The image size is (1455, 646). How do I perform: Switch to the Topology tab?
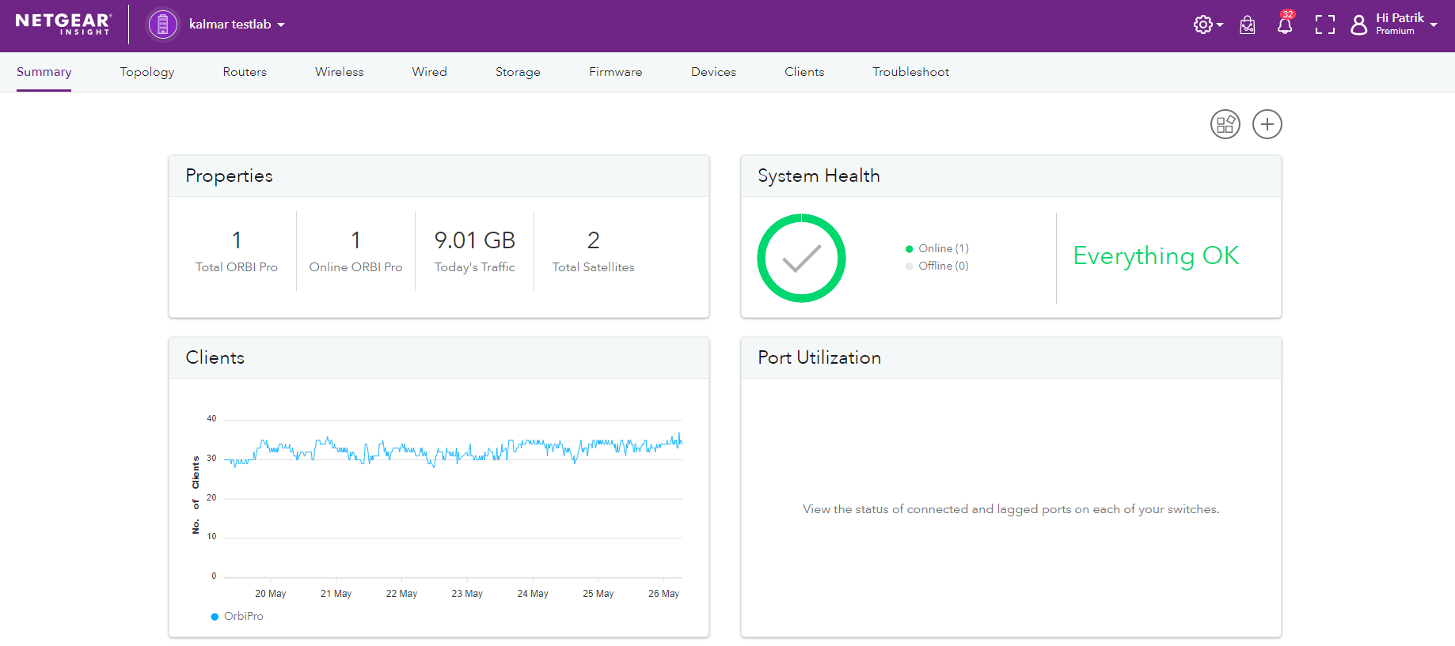(x=147, y=72)
